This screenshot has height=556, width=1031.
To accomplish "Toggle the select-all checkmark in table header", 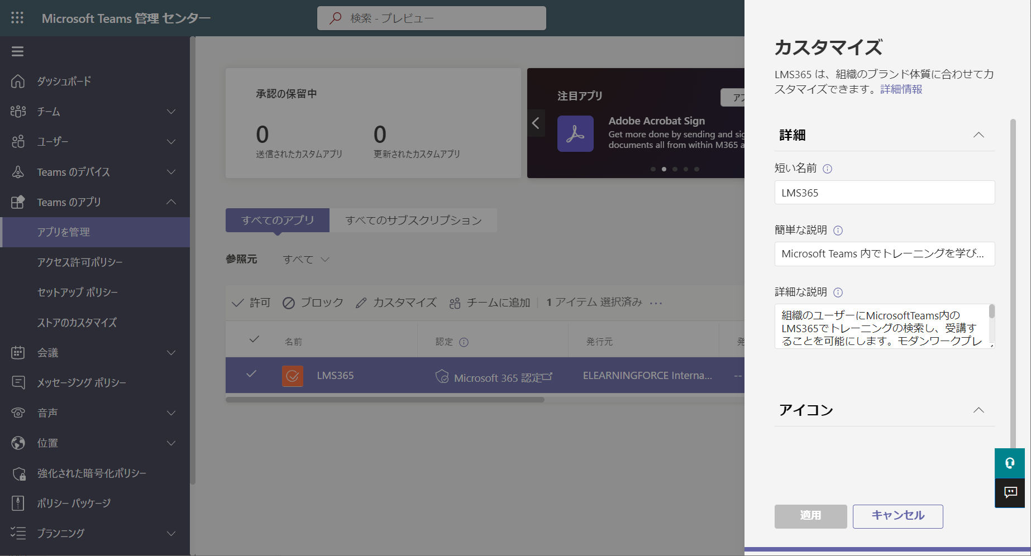I will tap(254, 339).
